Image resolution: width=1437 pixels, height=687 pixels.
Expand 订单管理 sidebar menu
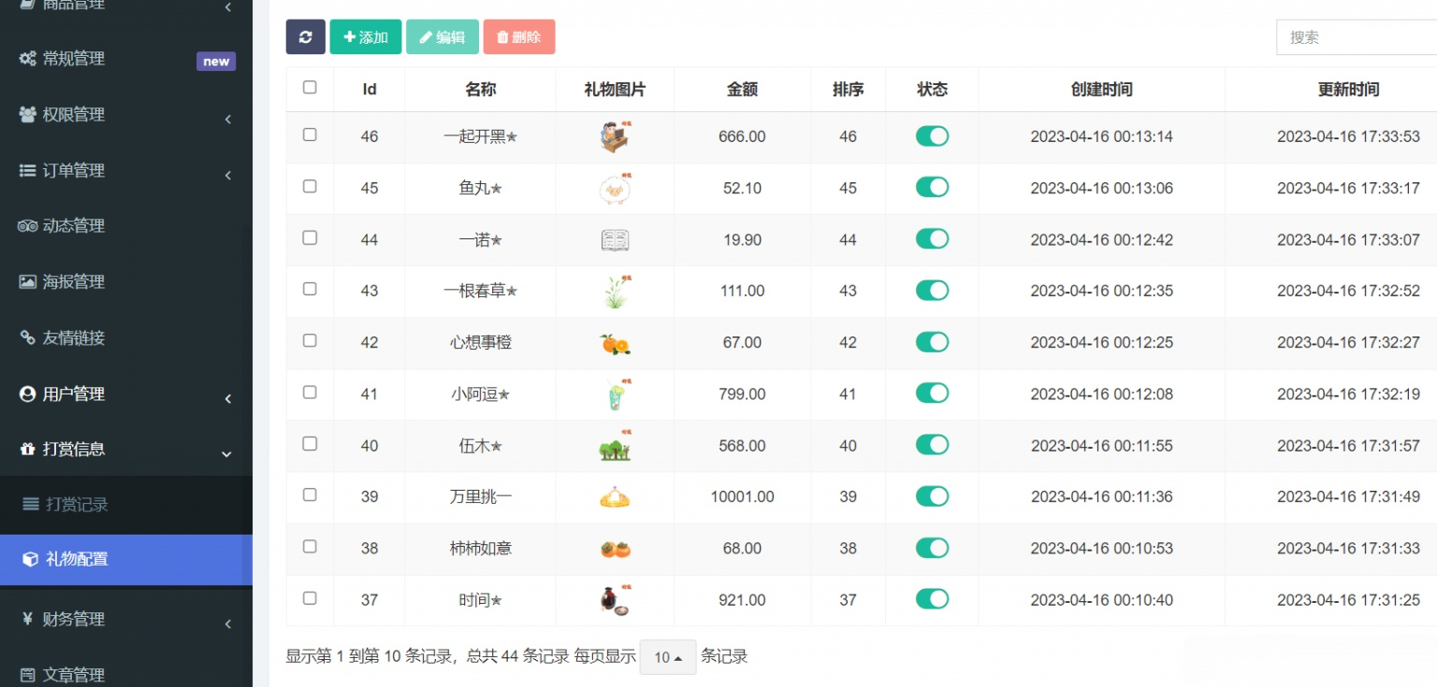click(x=126, y=171)
